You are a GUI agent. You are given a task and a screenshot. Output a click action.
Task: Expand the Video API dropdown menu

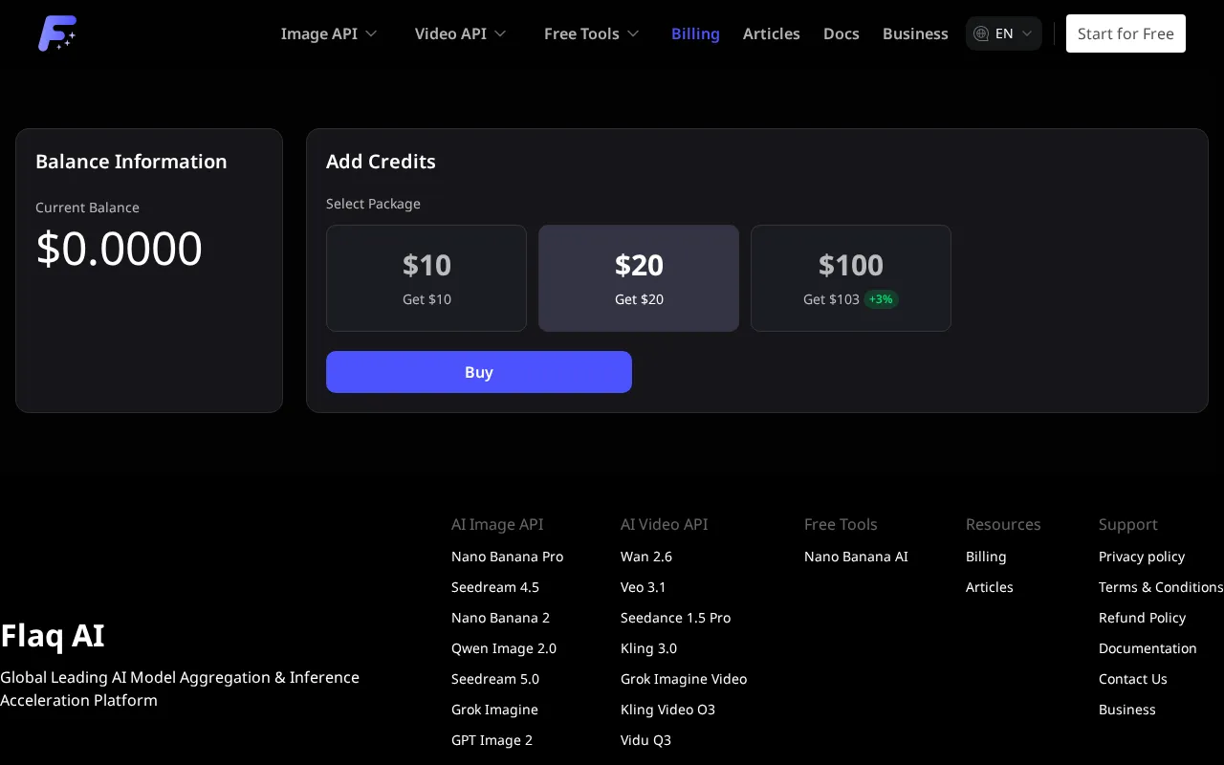(x=461, y=33)
